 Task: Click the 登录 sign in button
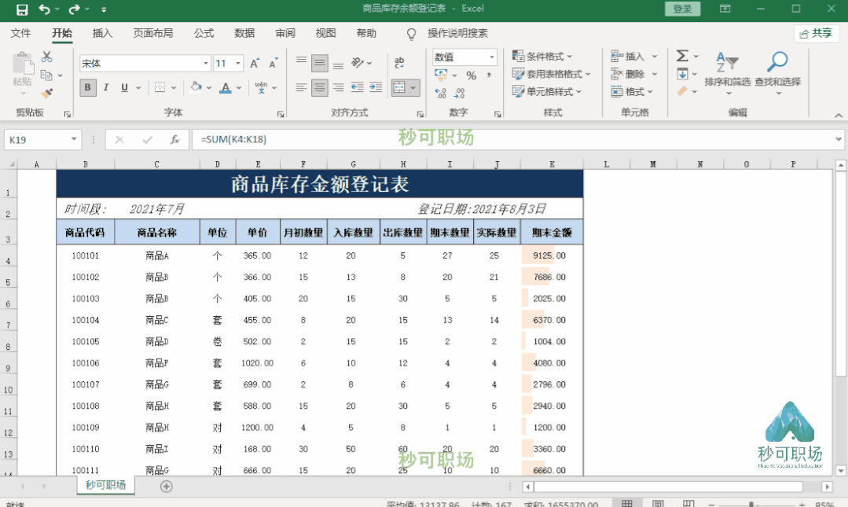click(682, 9)
